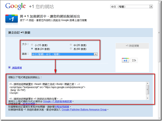The height and width of the screenshot is (121, 162).
Task: Open Google Publisher Buttons Announce Group link
Action: coord(84,110)
